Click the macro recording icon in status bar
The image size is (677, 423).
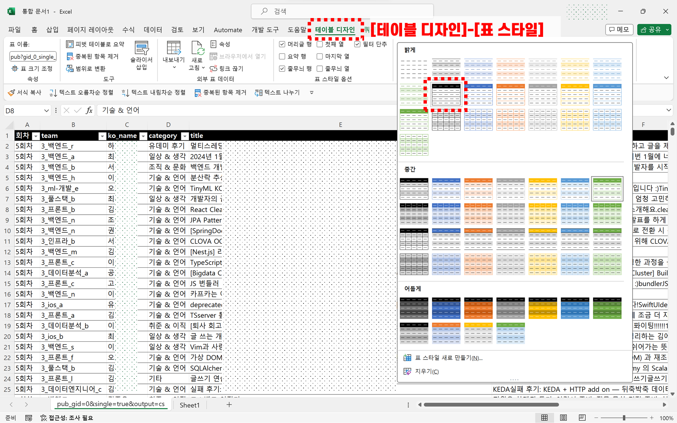click(29, 418)
